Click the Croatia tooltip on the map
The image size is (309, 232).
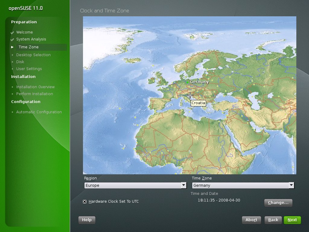(x=198, y=103)
